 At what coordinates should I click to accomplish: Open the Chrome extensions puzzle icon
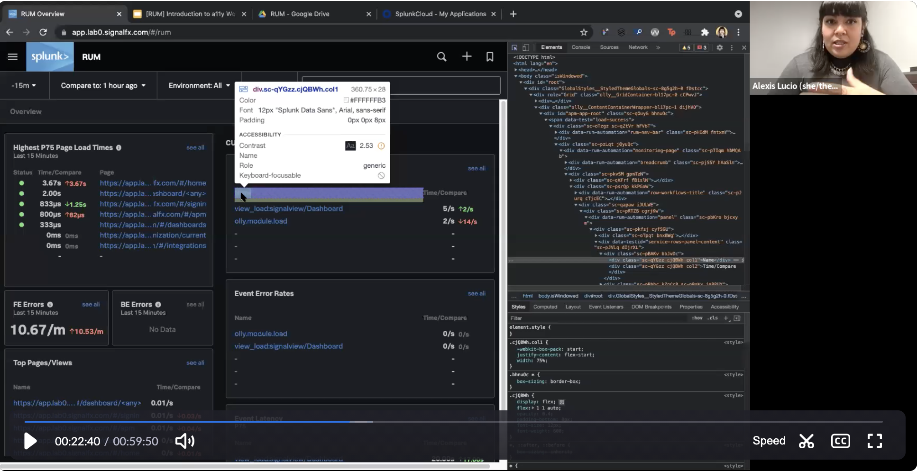(705, 32)
